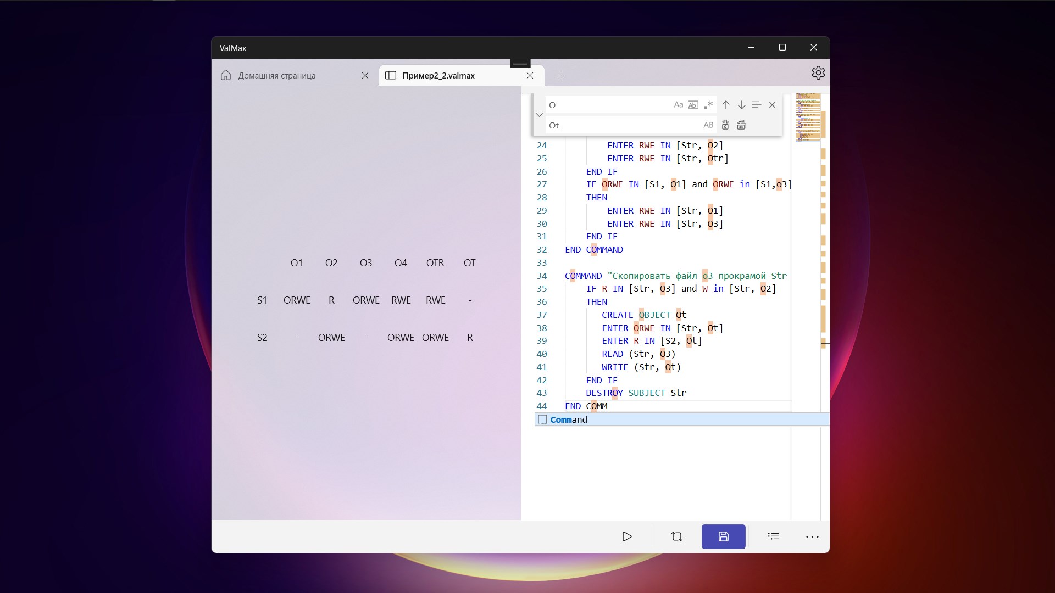The width and height of the screenshot is (1055, 593).
Task: Replace all matches icon in replace row
Action: coord(741,125)
